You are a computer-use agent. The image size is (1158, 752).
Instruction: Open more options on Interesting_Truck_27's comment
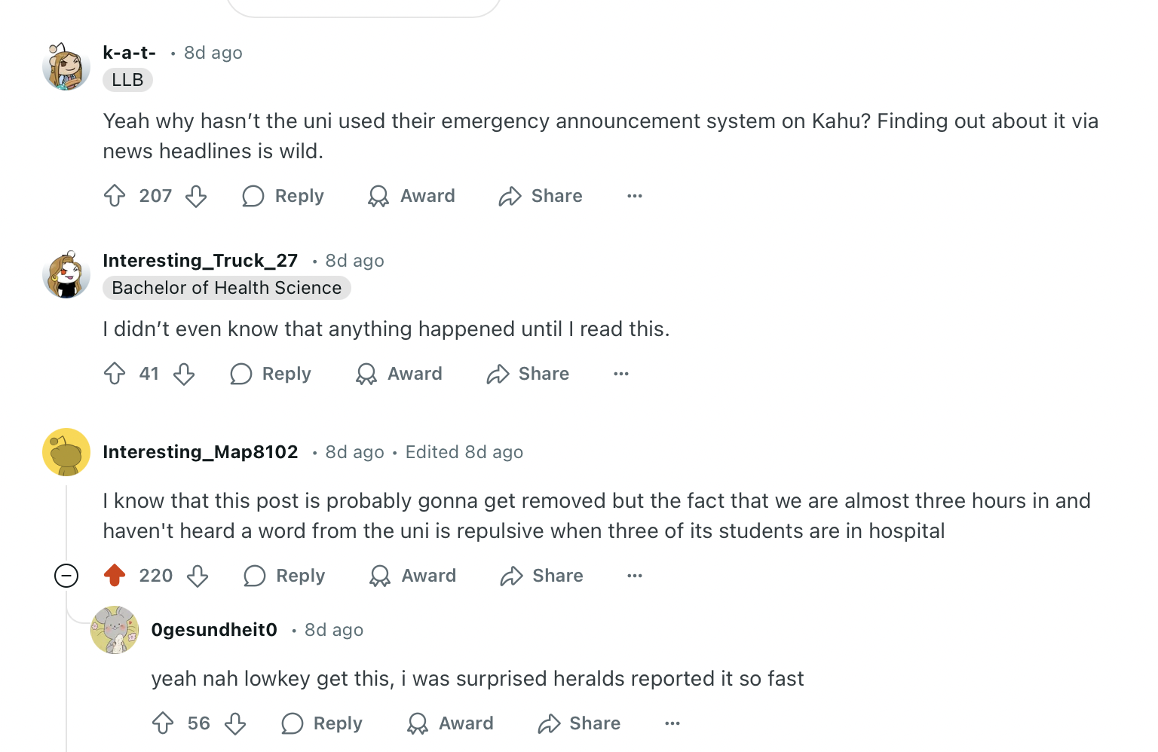click(x=621, y=374)
